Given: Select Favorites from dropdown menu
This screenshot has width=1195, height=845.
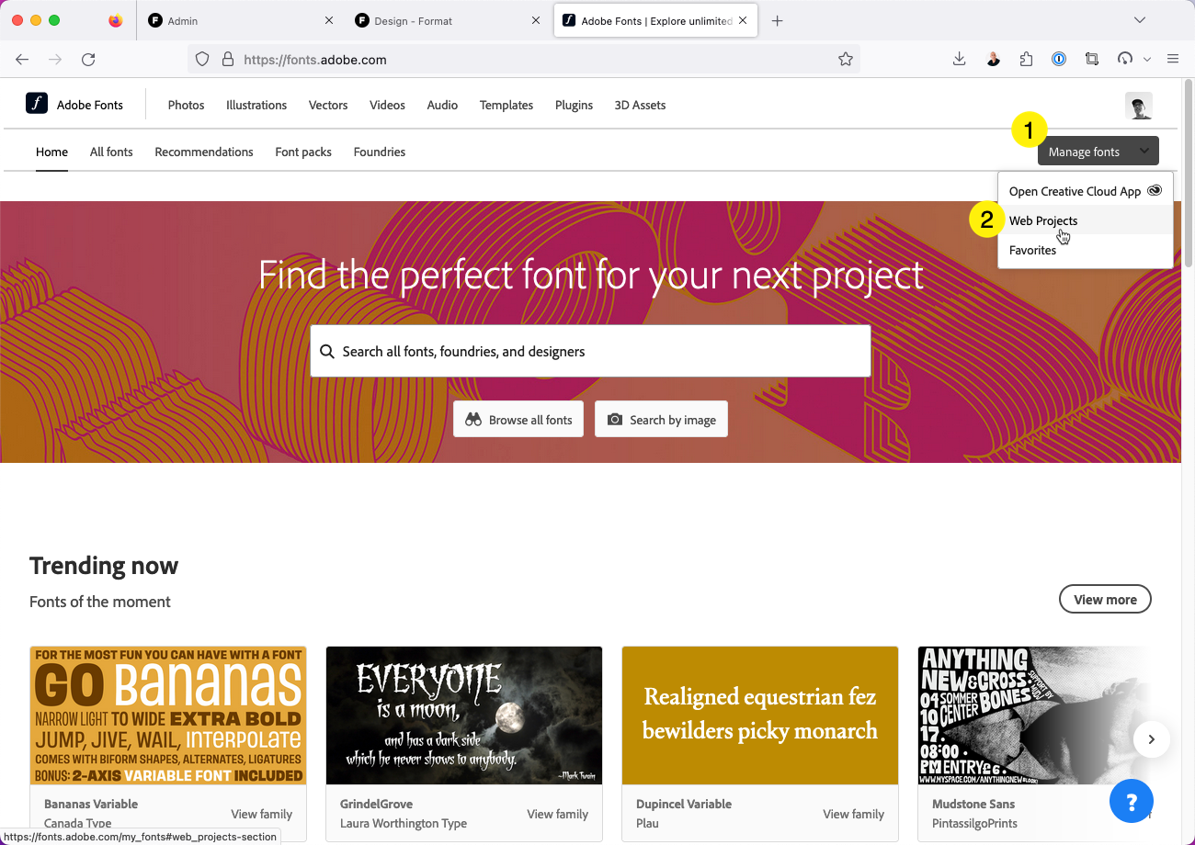Looking at the screenshot, I should click(1086, 250).
